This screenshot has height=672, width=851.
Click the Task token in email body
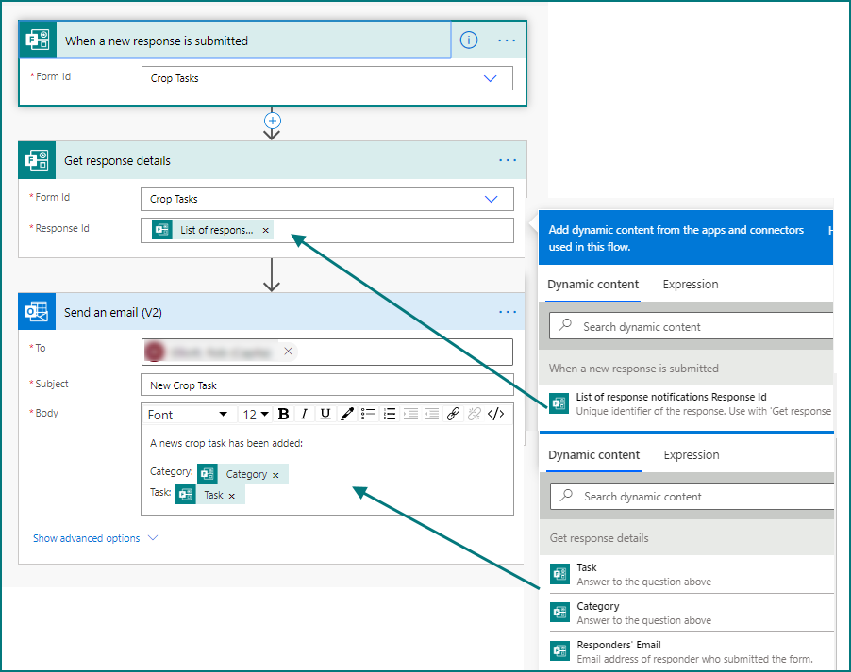pos(210,495)
